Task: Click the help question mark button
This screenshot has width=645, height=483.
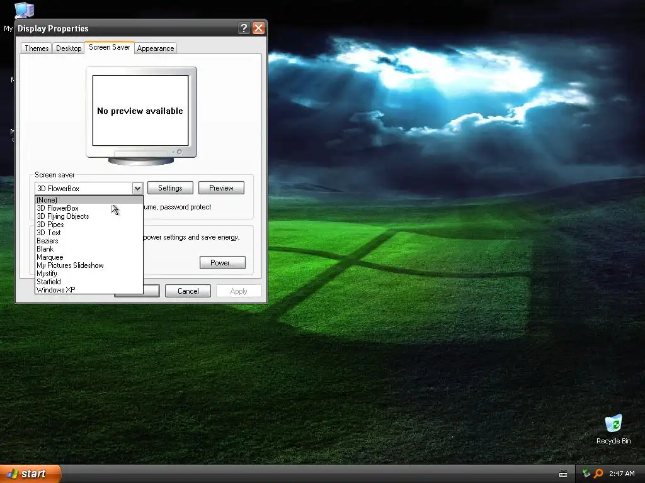Action: [244, 28]
